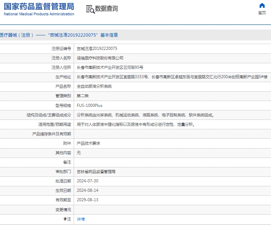
Task: Click the intended use text starting 用于对人体尿液
Action: click(135, 124)
